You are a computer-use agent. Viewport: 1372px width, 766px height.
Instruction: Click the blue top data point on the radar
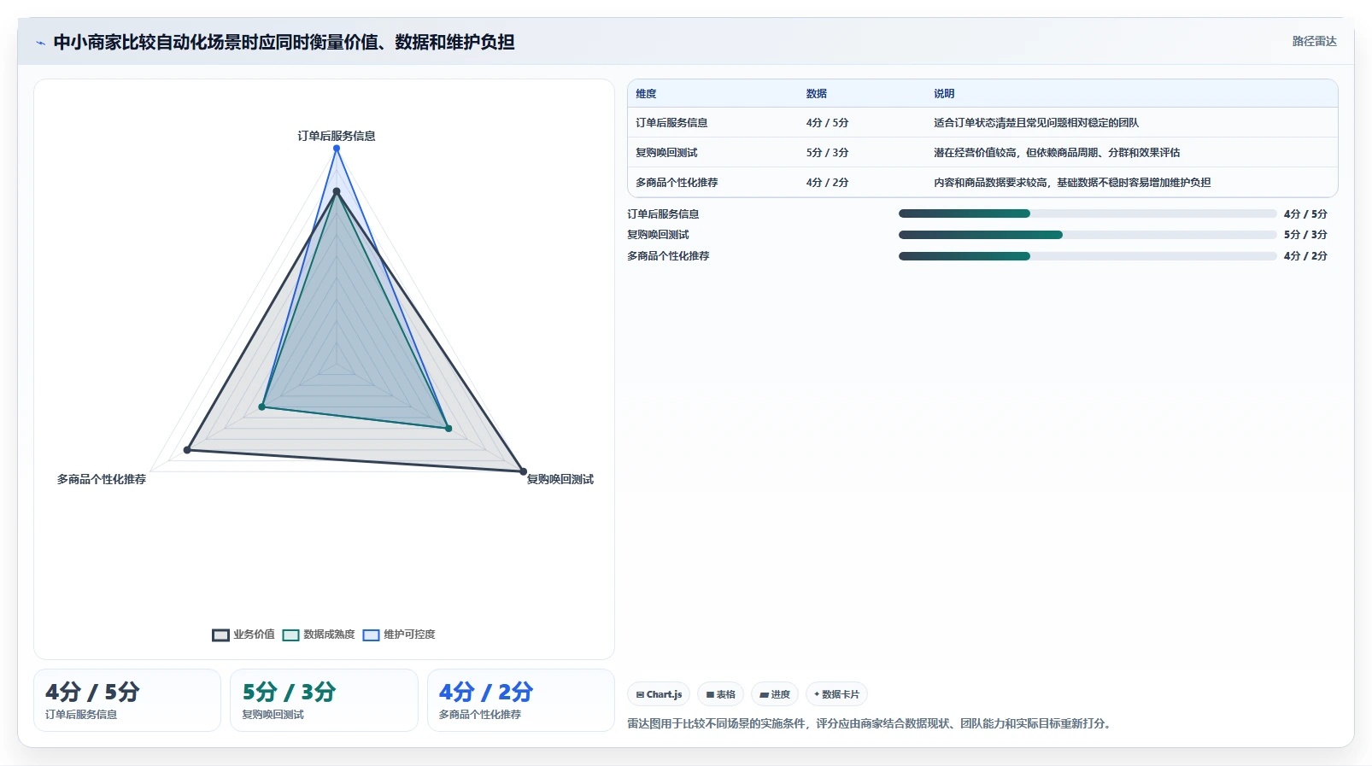337,149
